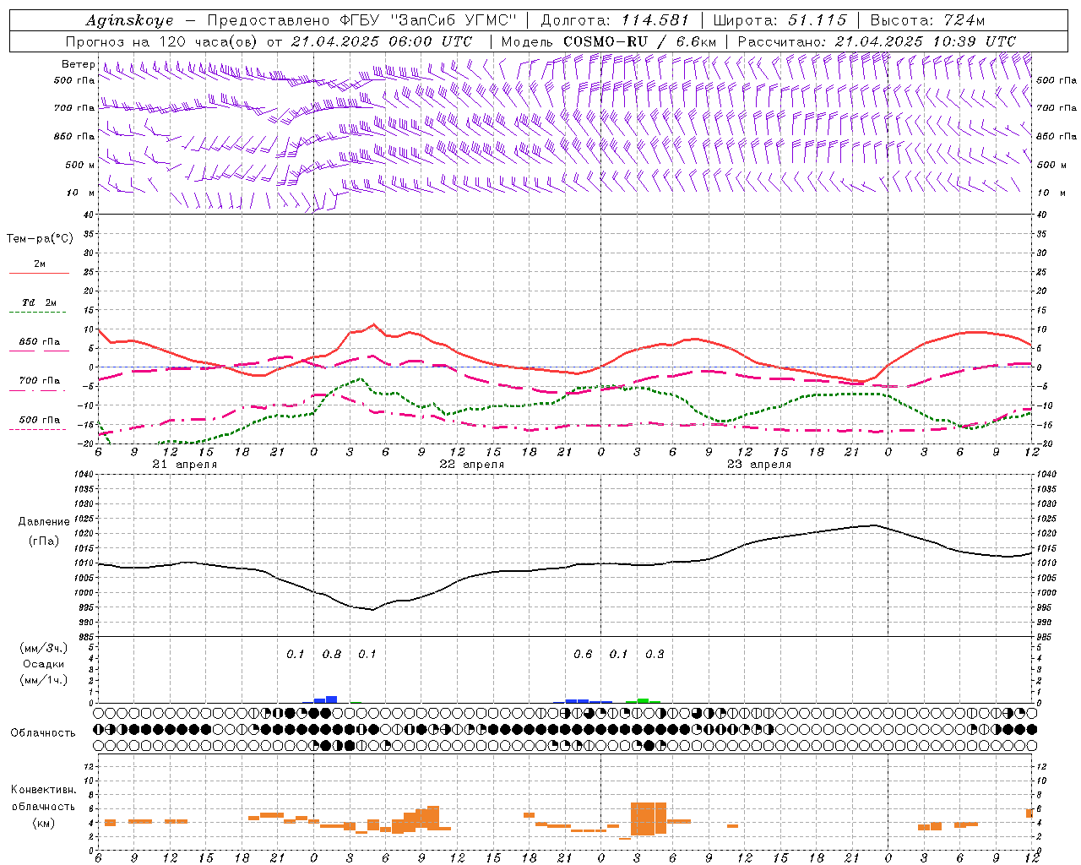Click the precipitation amount 0.8
Viewport: 1081px width, 865px height.
(332, 654)
